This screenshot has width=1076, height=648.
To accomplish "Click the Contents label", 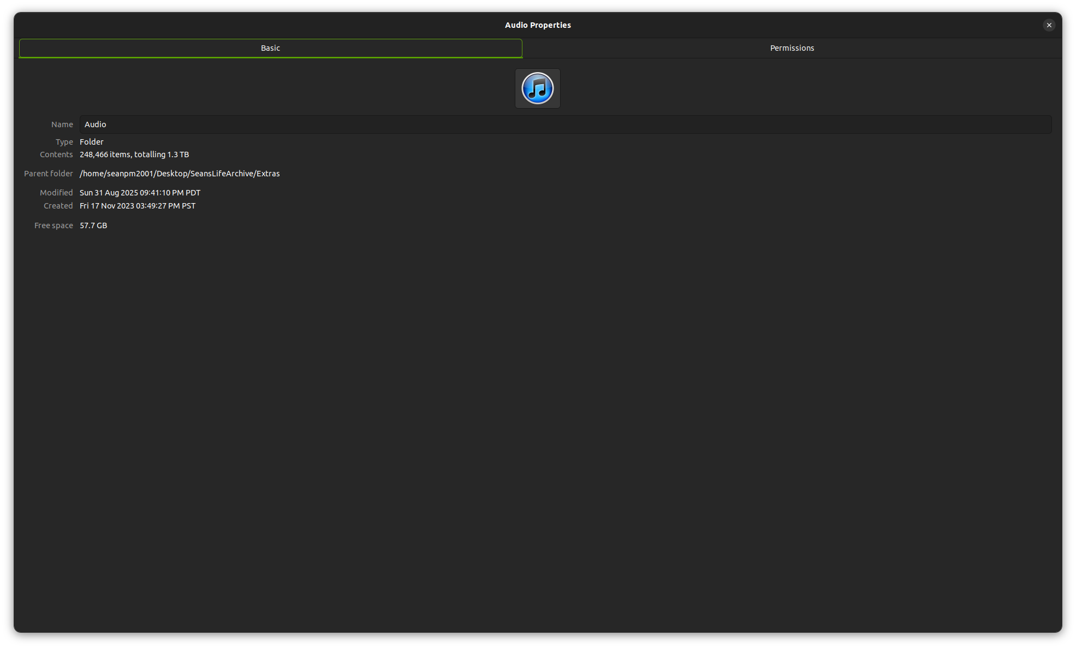I will [56, 154].
